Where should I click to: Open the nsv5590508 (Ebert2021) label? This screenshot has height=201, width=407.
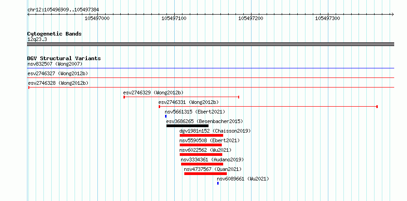pyautogui.click(x=209, y=140)
